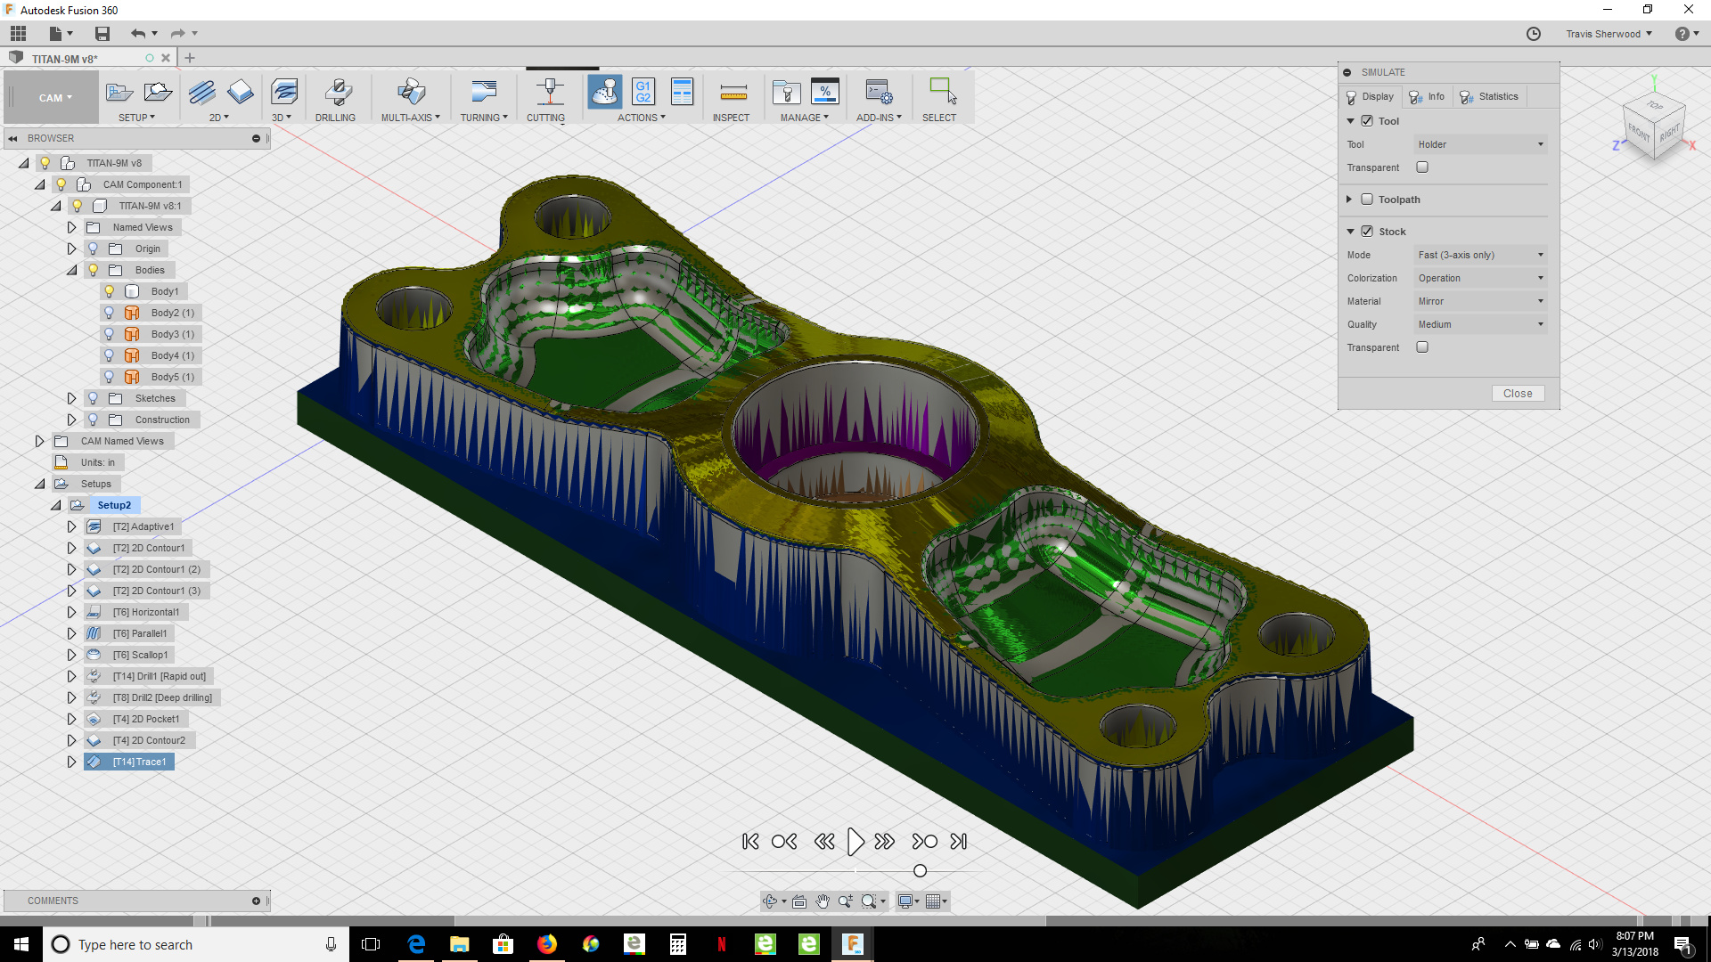Expand the [T2] Adaptive1 operation
Viewport: 1711px width, 962px height.
click(x=71, y=526)
